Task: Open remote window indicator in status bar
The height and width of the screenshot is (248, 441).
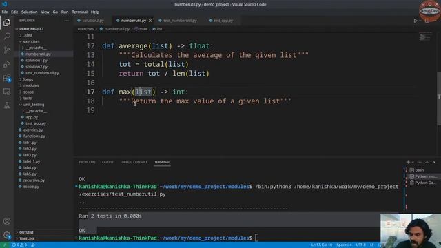Action: coord(4,245)
